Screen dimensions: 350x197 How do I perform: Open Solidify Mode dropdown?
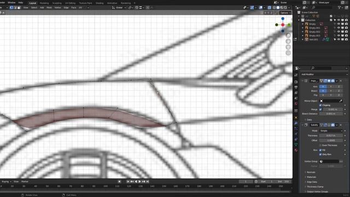coord(331,131)
